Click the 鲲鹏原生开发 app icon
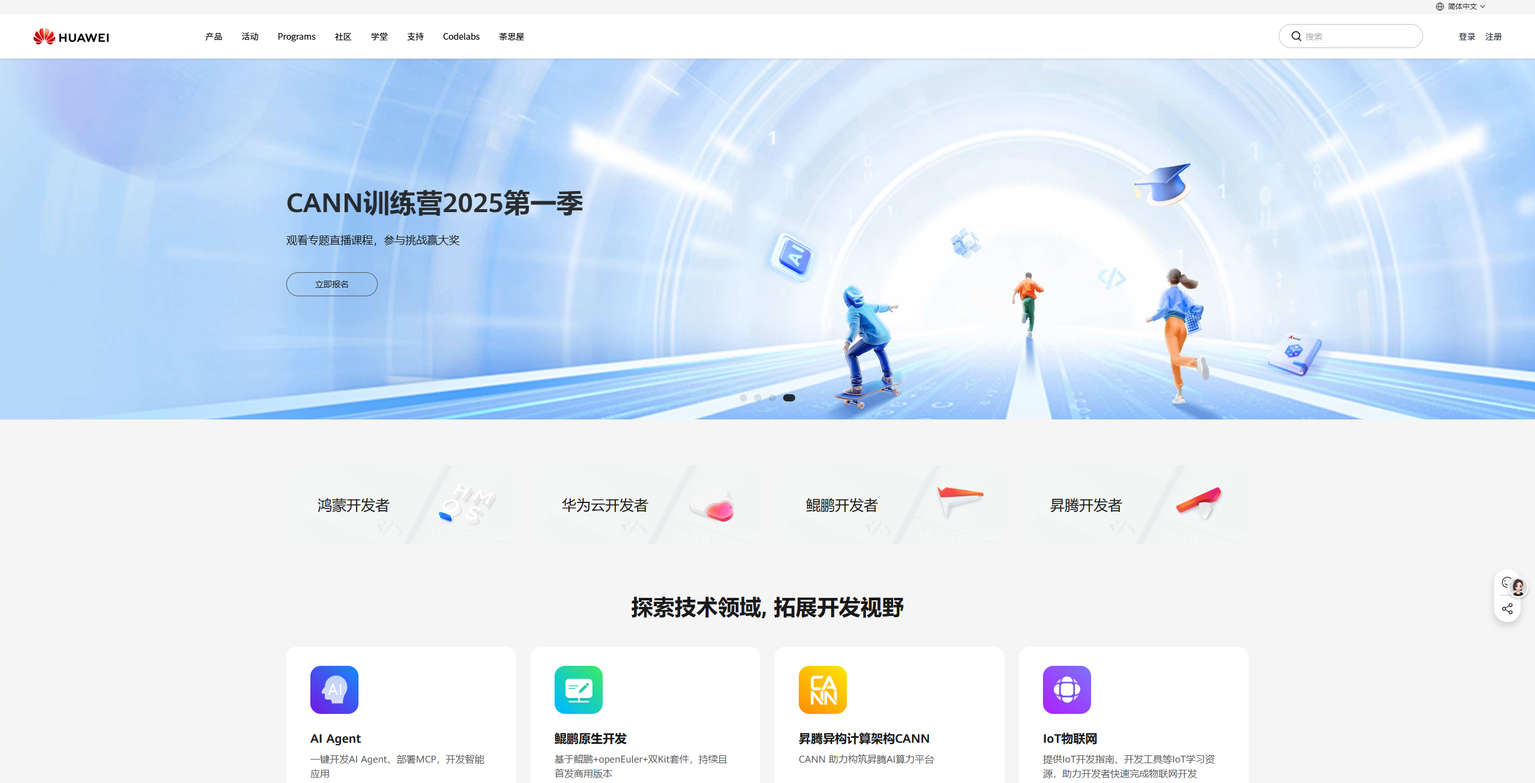This screenshot has height=783, width=1535. [x=579, y=690]
